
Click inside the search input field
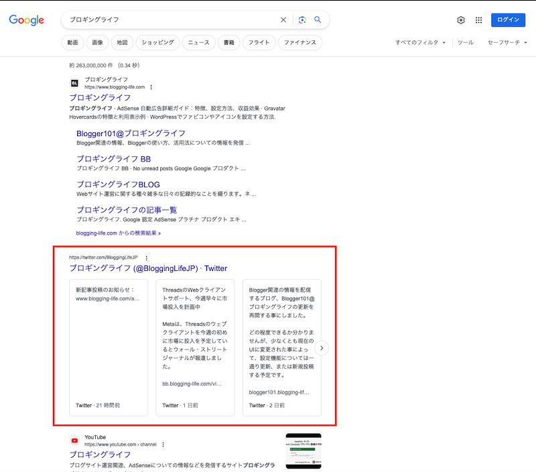167,20
